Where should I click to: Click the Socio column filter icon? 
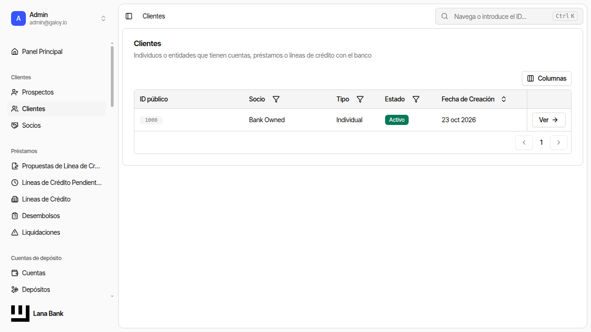click(x=276, y=99)
